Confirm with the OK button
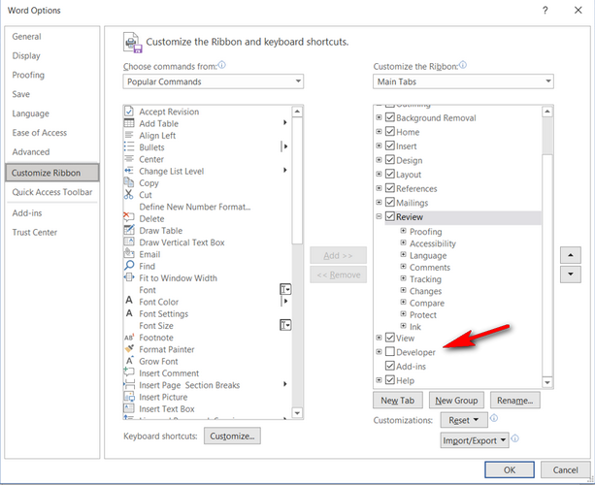 pos(510,469)
